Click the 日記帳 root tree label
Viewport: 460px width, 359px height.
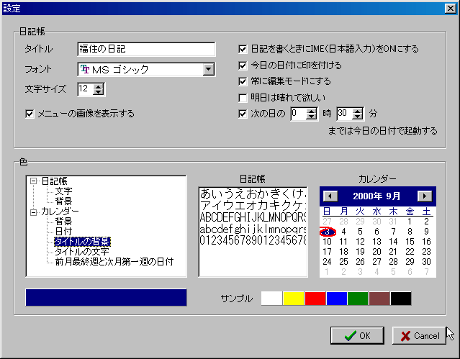click(x=54, y=181)
